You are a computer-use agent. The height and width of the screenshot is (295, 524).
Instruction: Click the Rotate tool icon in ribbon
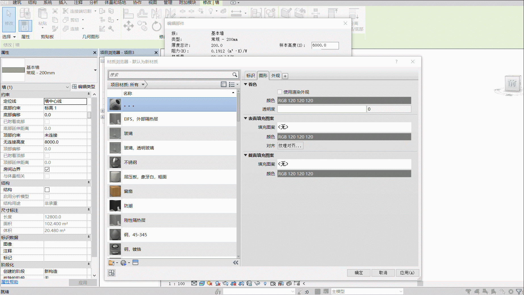click(156, 26)
